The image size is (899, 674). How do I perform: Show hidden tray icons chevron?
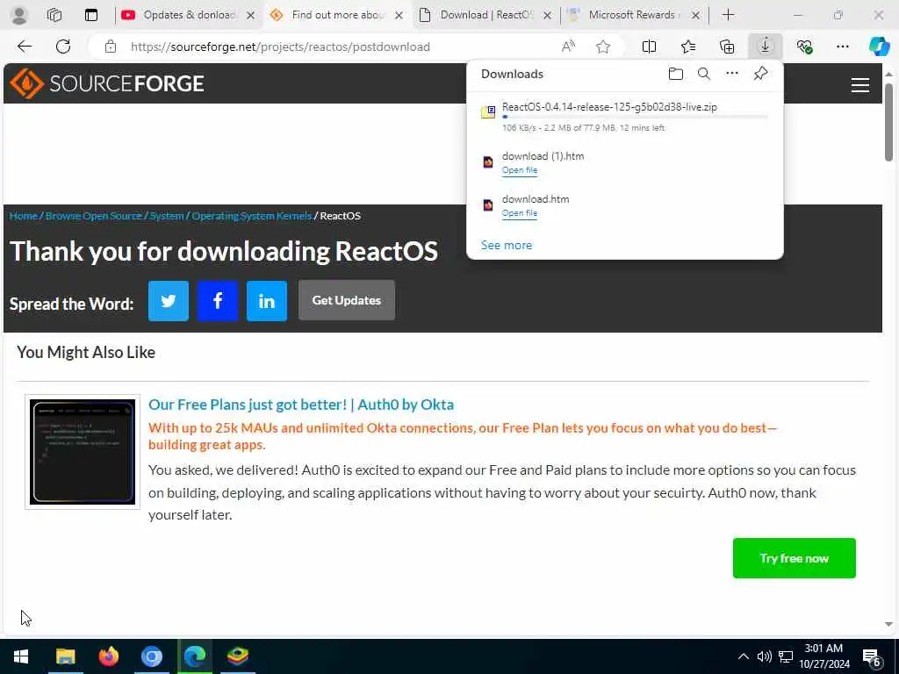pos(743,656)
